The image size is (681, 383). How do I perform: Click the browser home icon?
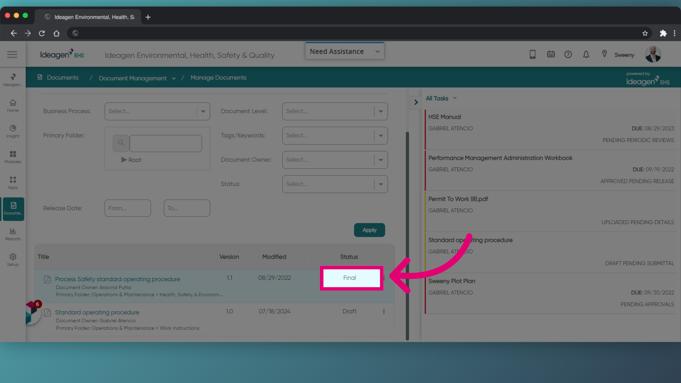pyautogui.click(x=56, y=33)
